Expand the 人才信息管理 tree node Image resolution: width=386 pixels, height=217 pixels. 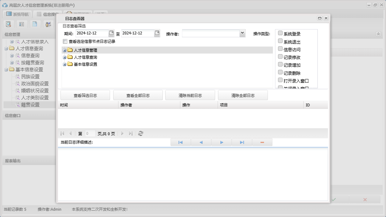[64, 50]
